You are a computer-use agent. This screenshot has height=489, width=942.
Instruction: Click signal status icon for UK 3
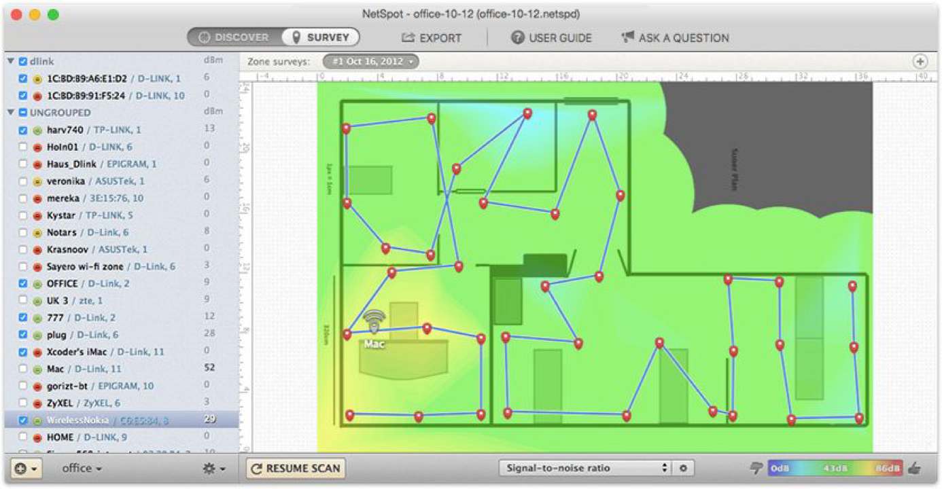(37, 301)
